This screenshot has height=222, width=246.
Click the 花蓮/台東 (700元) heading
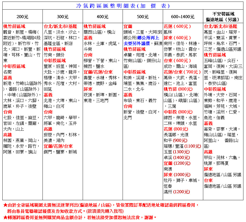click(182, 72)
